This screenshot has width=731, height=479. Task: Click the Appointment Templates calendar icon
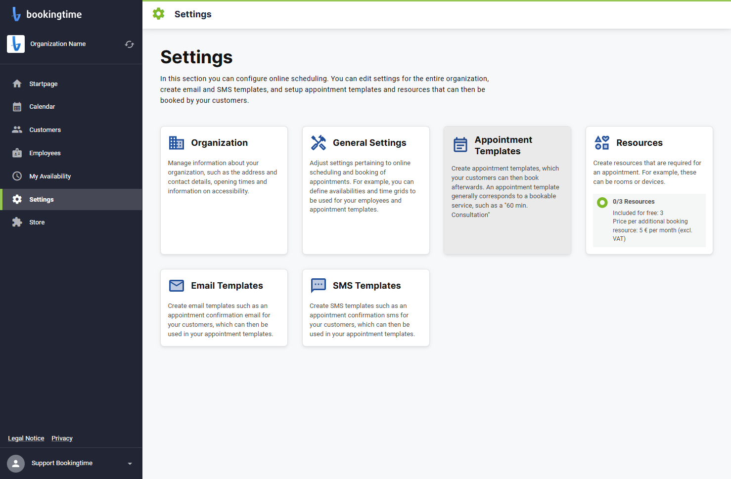(460, 145)
